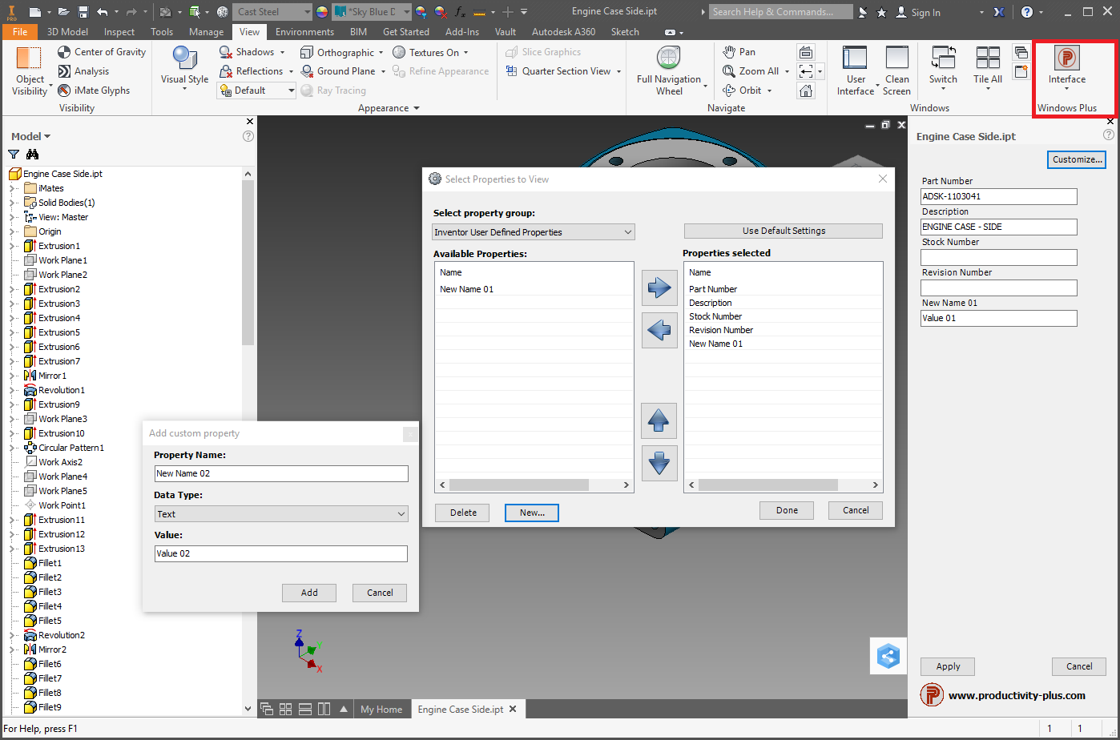Move selected property down with down arrow

(x=659, y=463)
